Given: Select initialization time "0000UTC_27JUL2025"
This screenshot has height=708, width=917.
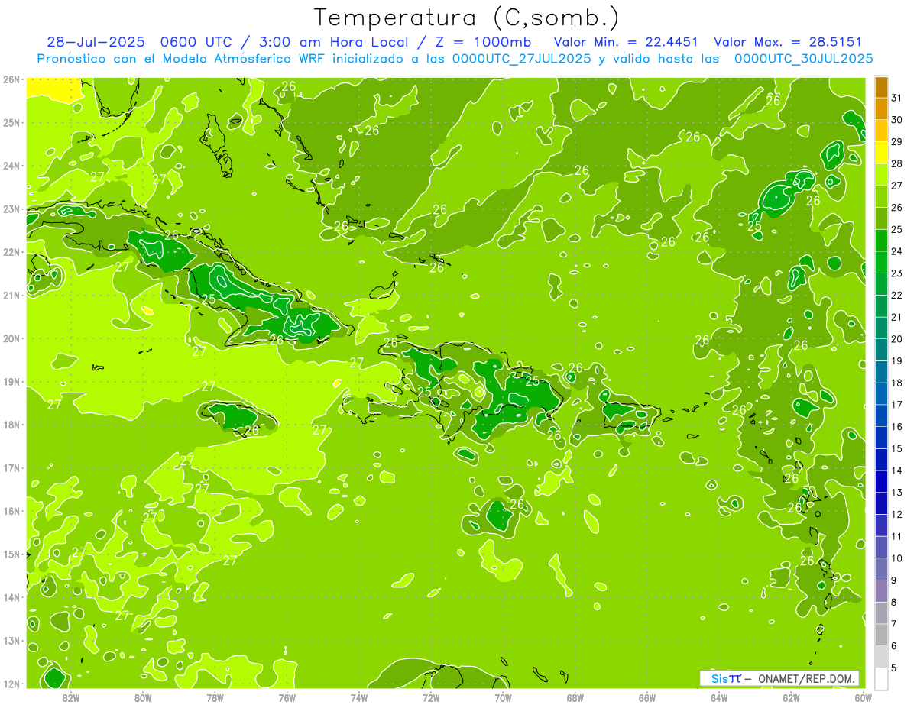Looking at the screenshot, I should coord(523,59).
